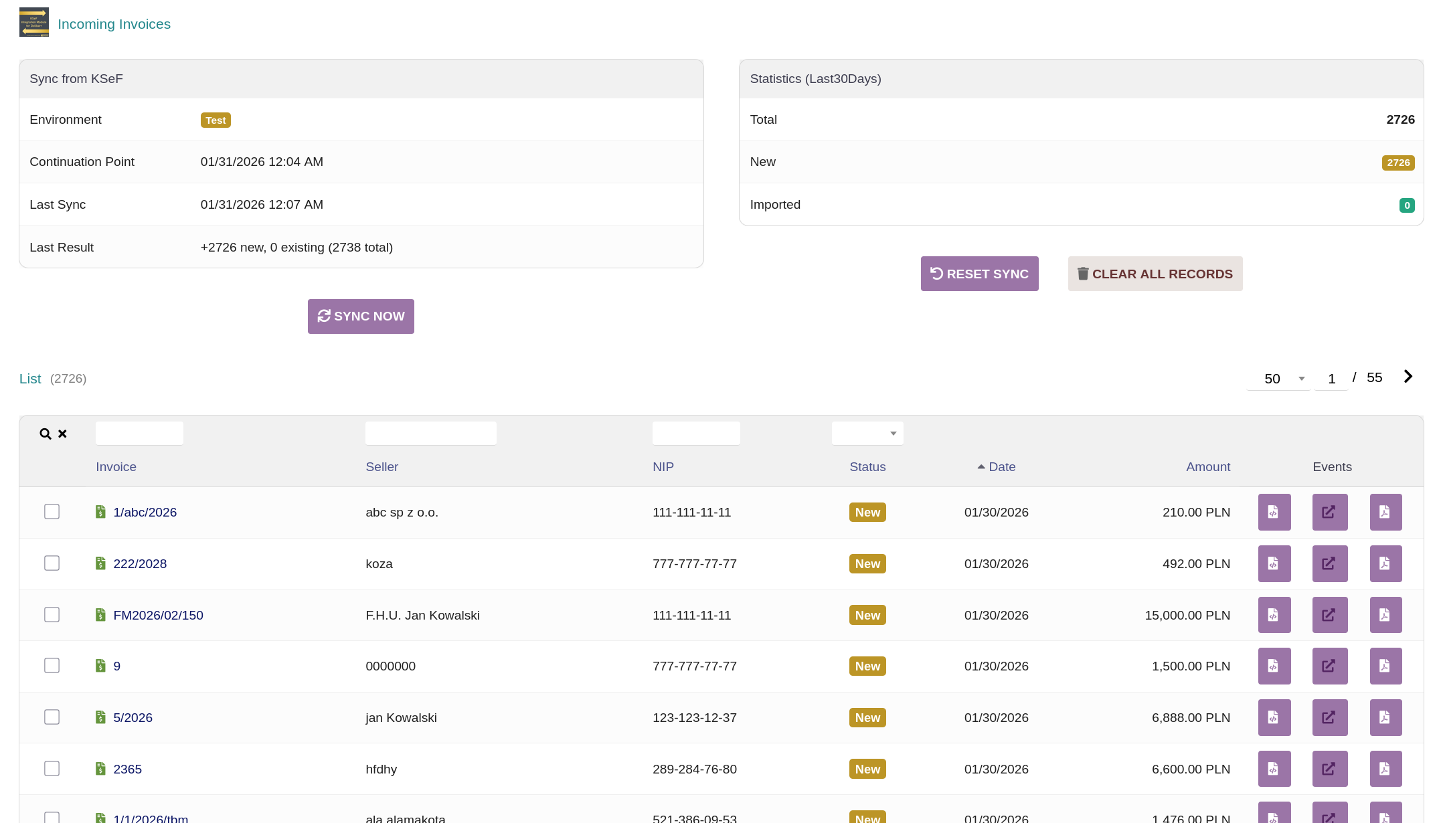Open PDF for invoice 222/2028
The width and height of the screenshot is (1441, 823).
(x=1385, y=564)
